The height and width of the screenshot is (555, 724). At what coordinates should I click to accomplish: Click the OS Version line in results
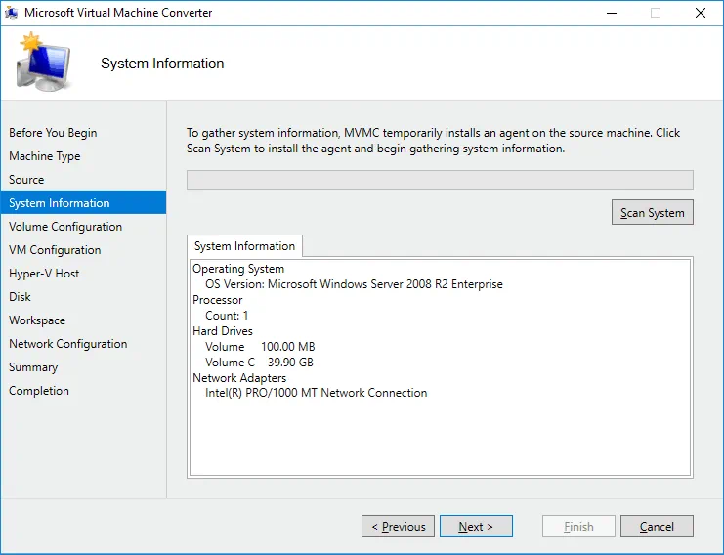tap(354, 284)
